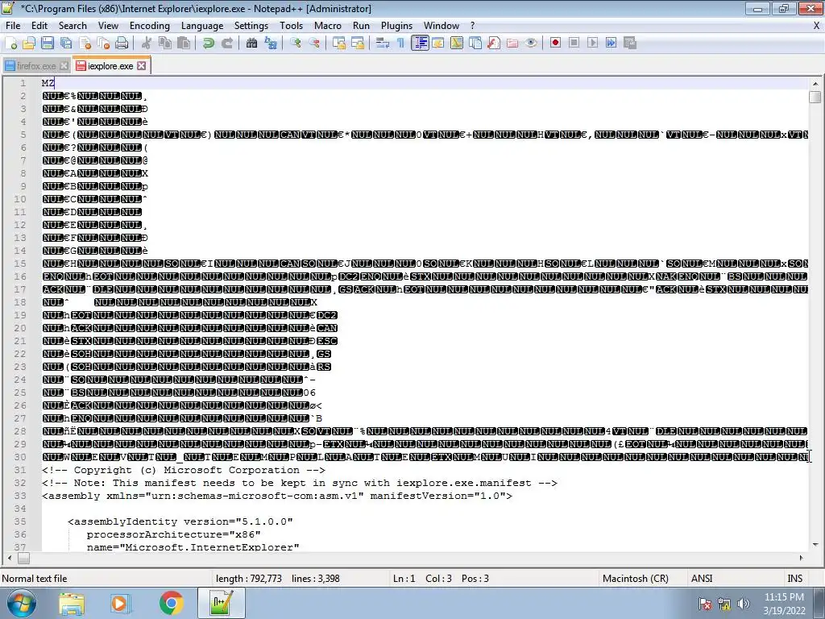The image size is (825, 619).
Task: Click the horizontal scrollbar left arrow
Action: 10,558
